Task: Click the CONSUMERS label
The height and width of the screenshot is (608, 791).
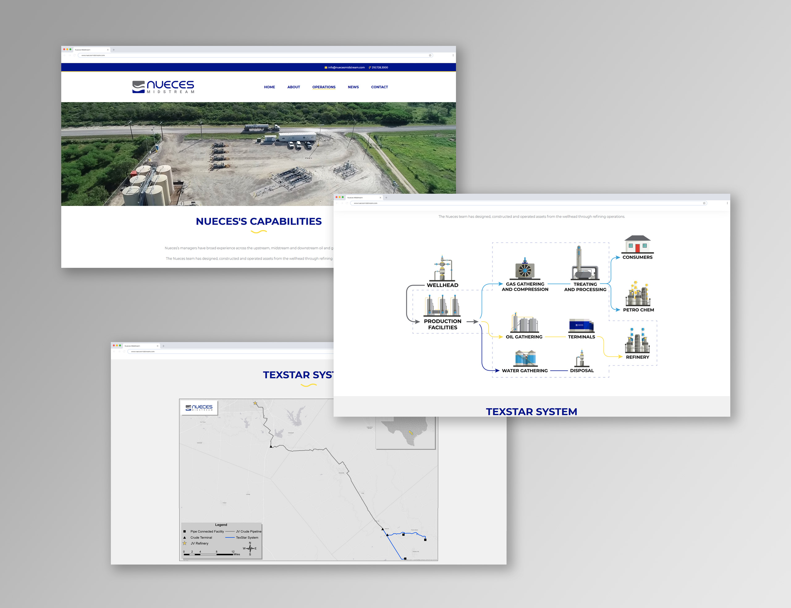Action: tap(637, 257)
